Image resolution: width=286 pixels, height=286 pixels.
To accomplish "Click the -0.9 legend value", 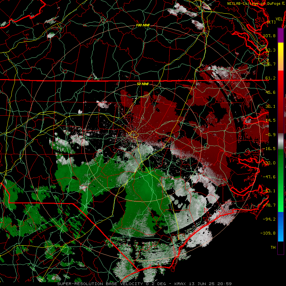I will (270, 135).
